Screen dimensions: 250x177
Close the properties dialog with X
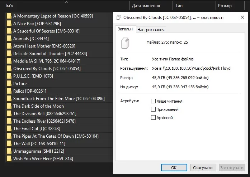tap(242, 17)
